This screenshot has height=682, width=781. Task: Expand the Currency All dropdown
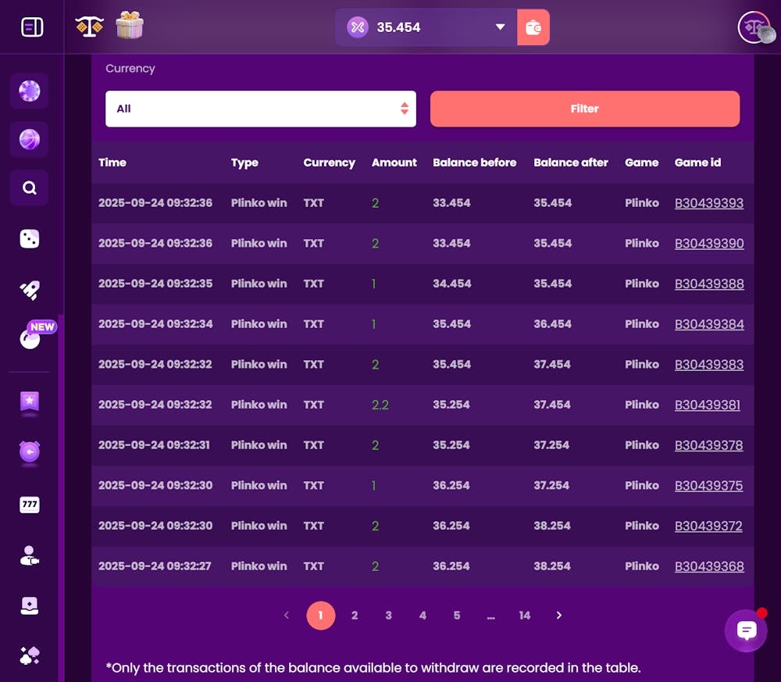[261, 109]
